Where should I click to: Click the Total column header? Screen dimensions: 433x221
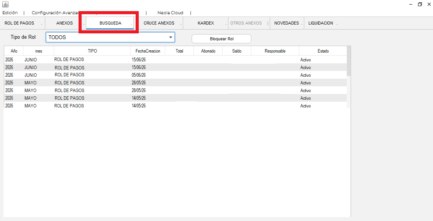179,51
